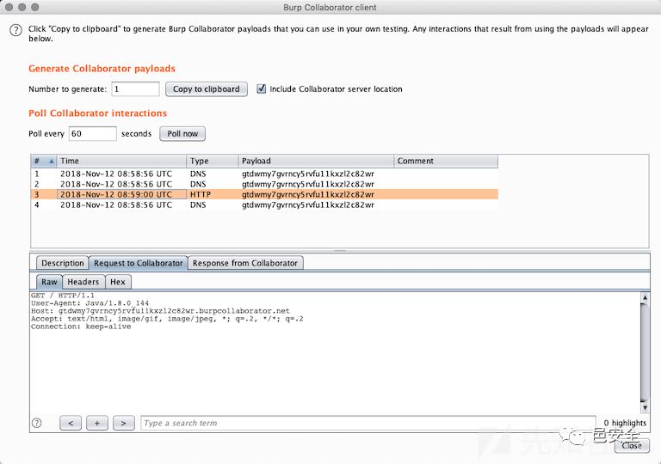Sort by the Time column header
Image resolution: width=661 pixels, height=464 pixels.
click(121, 161)
